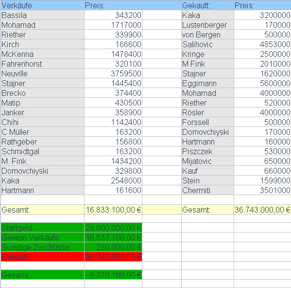This screenshot has width=291, height=288.
Task: Click the Chermiti name cell
Action: click(x=207, y=190)
